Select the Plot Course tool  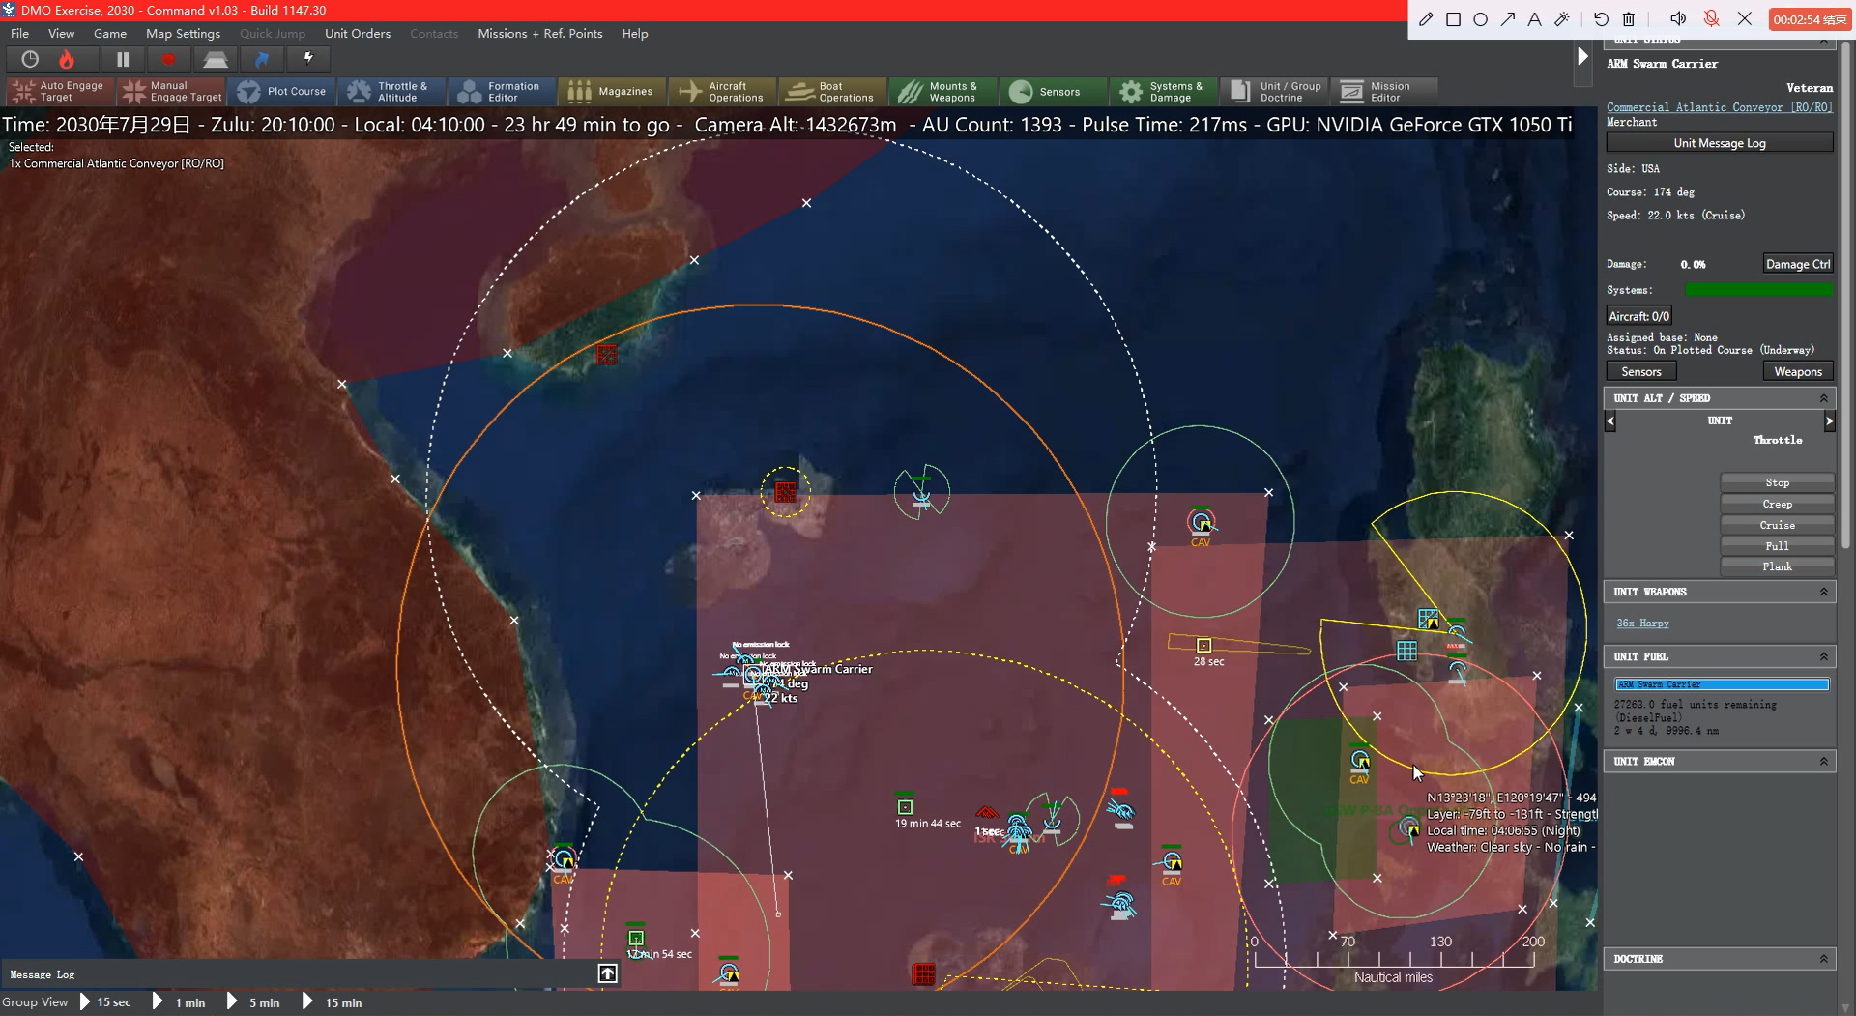(282, 91)
